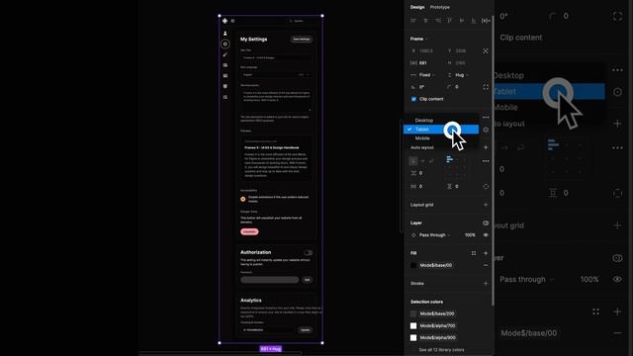This screenshot has height=356, width=633.
Task: Click small button beside password field
Action: [x=307, y=280]
